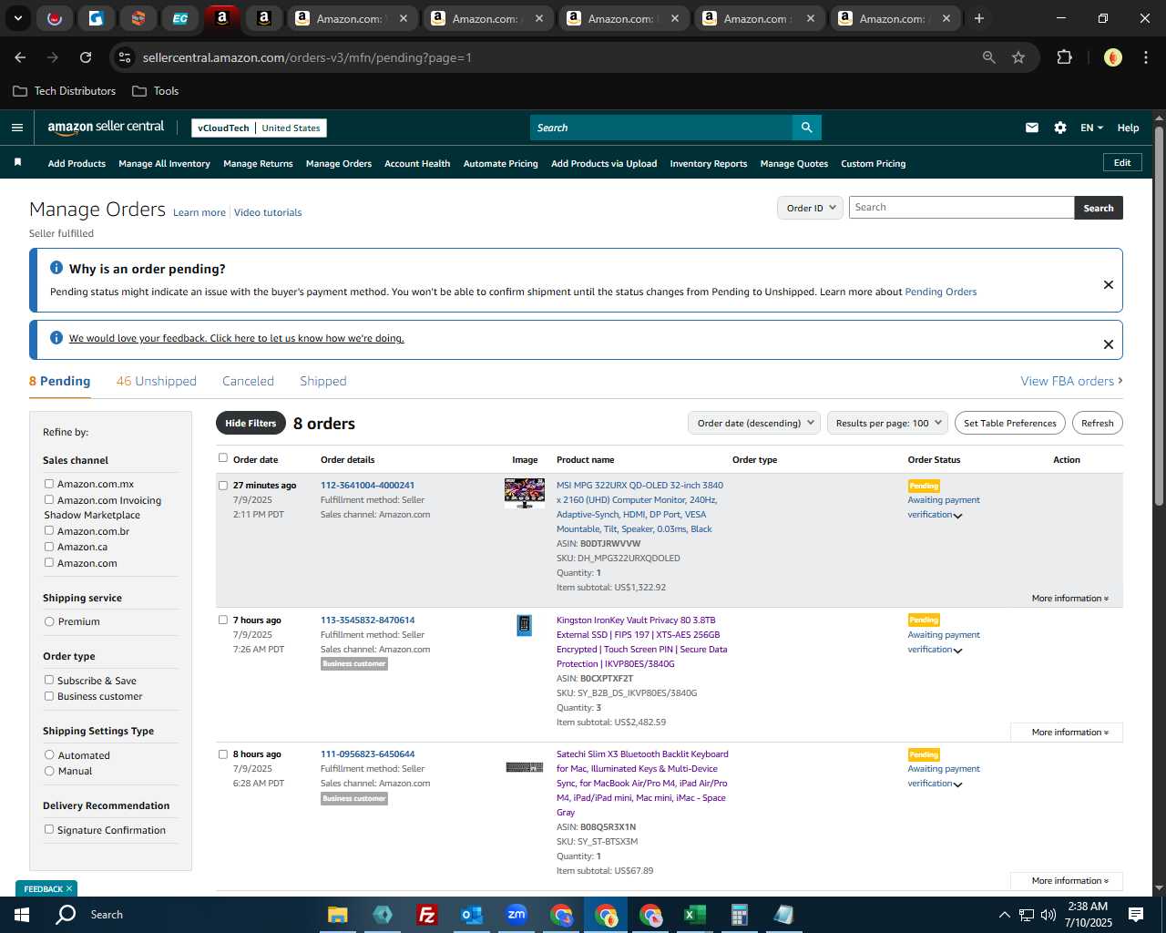Open the Order ID search type dropdown
Viewport: 1166px width, 933px height.
pyautogui.click(x=811, y=208)
